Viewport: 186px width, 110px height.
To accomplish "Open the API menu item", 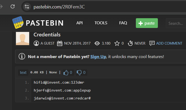I will pos(80,23).
